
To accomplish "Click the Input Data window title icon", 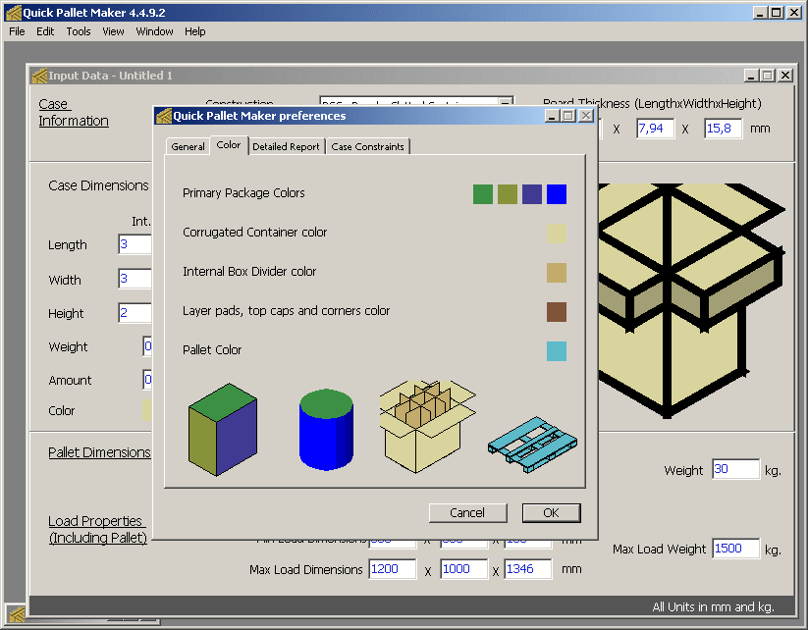I will pos(39,76).
